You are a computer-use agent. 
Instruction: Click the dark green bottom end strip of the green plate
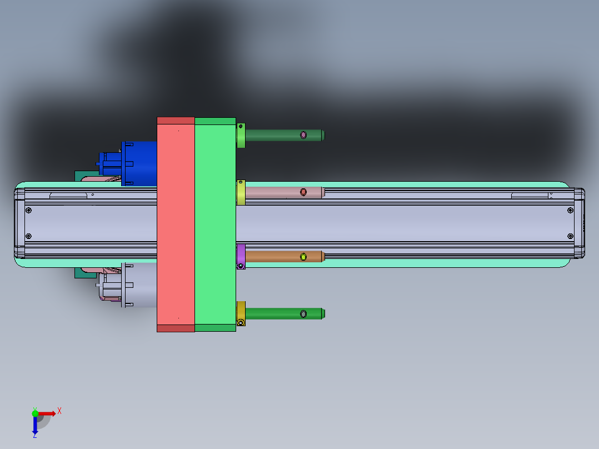(216, 328)
